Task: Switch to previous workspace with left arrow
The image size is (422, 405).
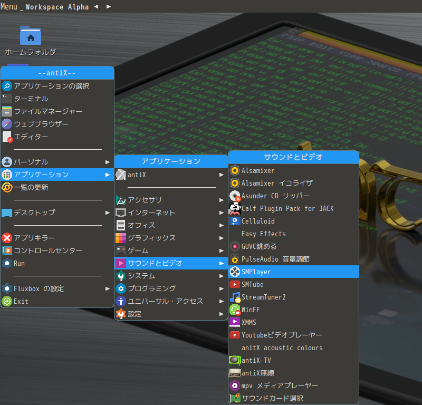Action: tap(96, 7)
